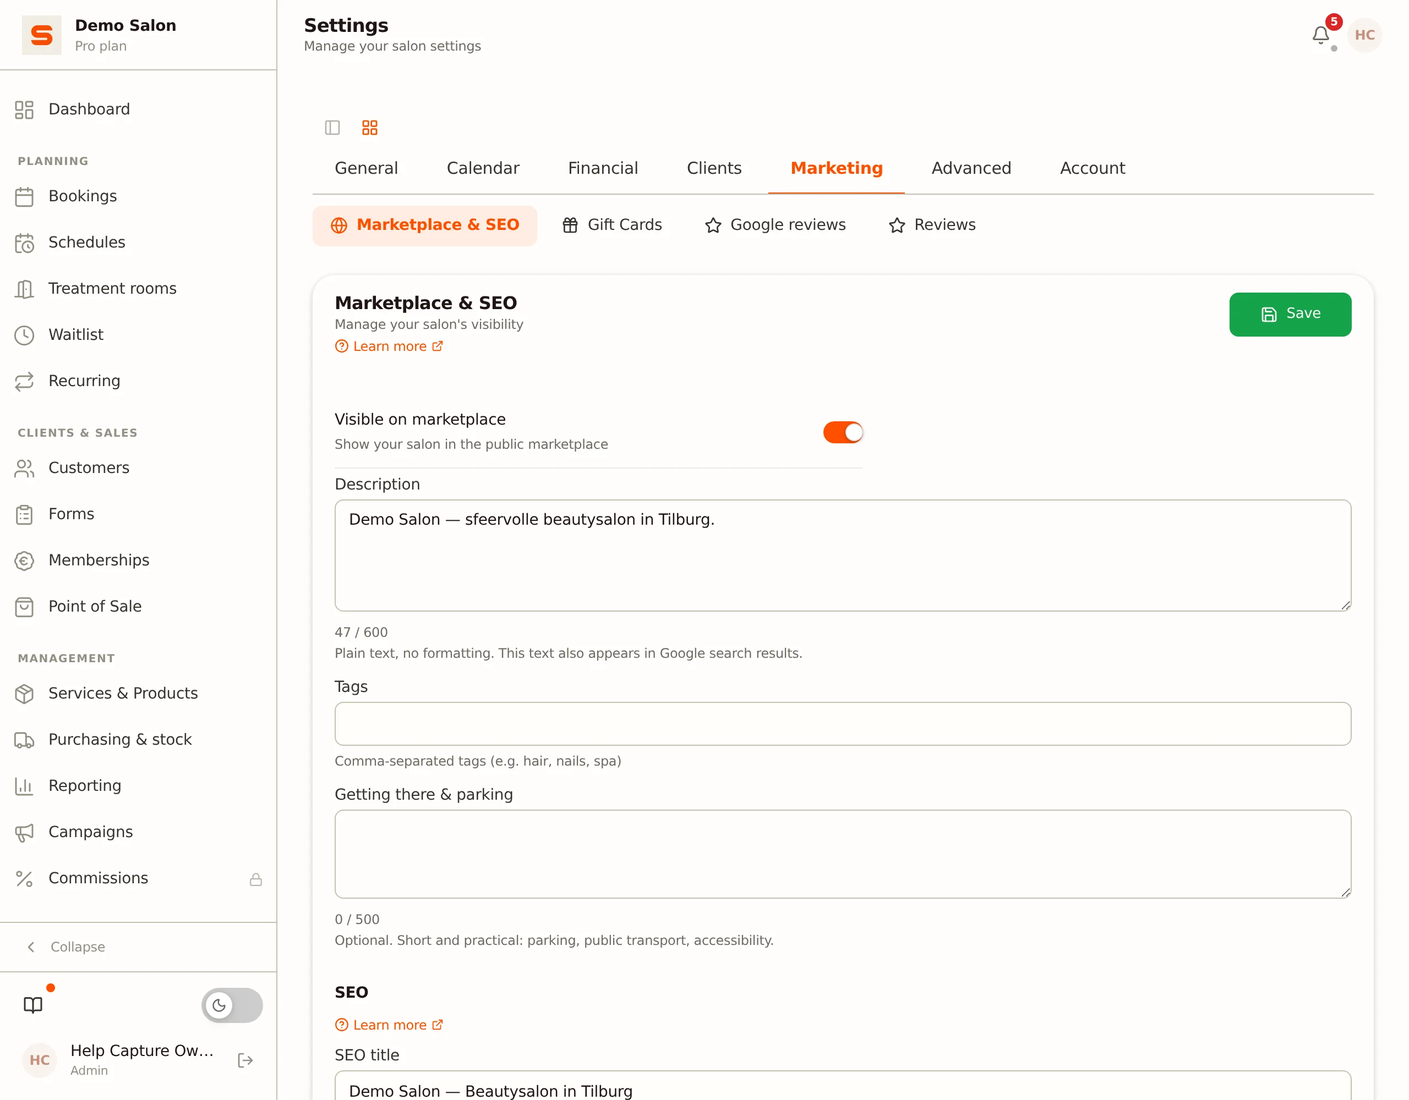The width and height of the screenshot is (1409, 1100).
Task: Open the Waitlist
Action: click(138, 334)
